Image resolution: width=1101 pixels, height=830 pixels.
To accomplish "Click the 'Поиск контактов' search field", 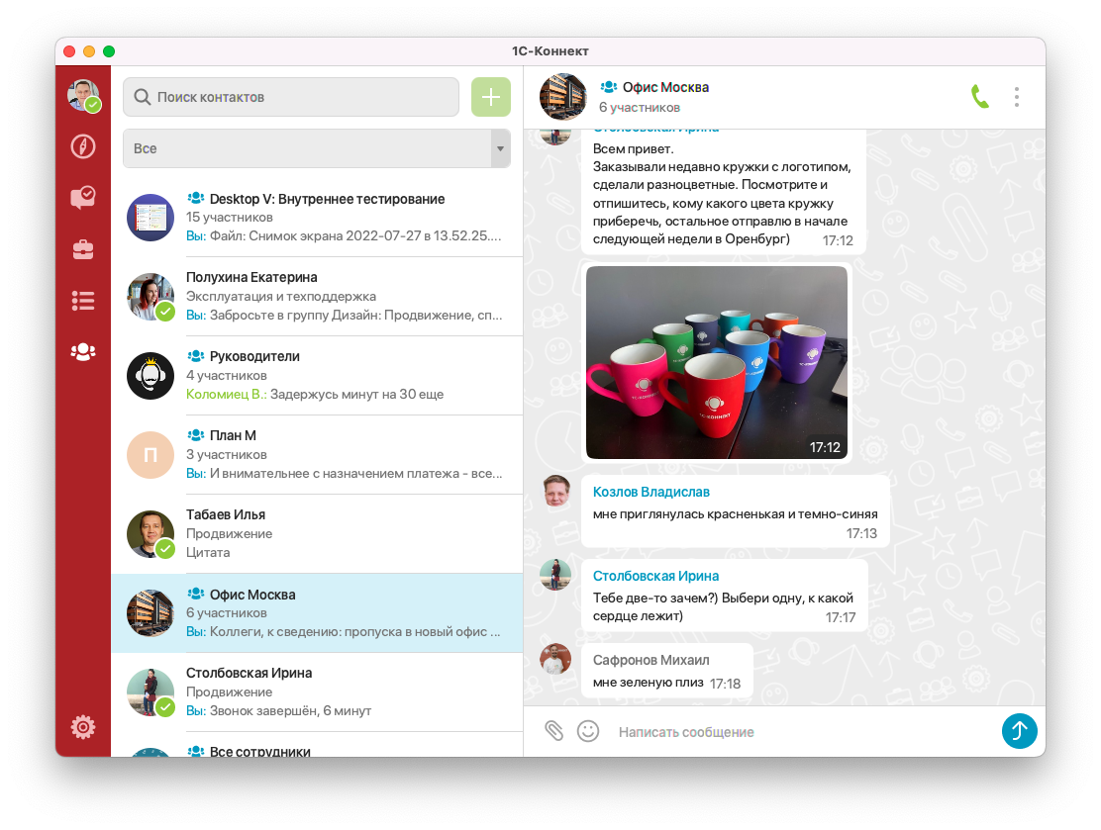I will 291,97.
